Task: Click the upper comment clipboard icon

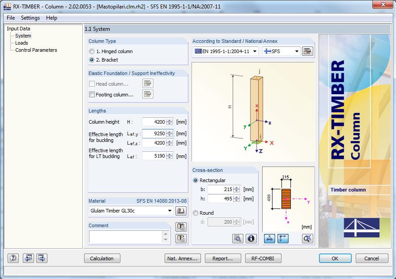Action: (x=181, y=227)
